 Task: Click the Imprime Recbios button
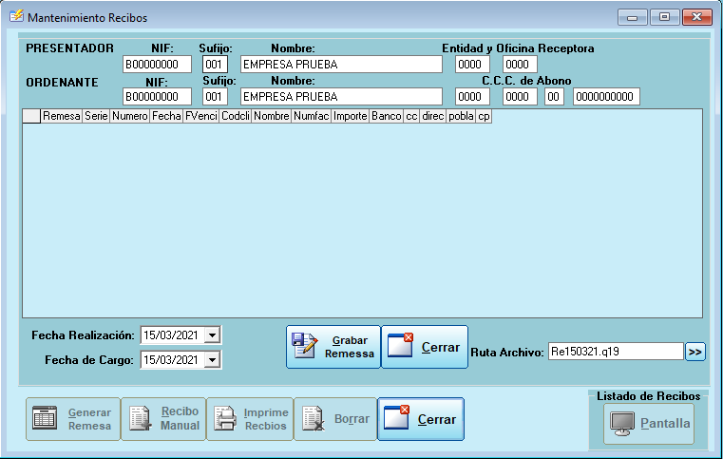pos(250,419)
